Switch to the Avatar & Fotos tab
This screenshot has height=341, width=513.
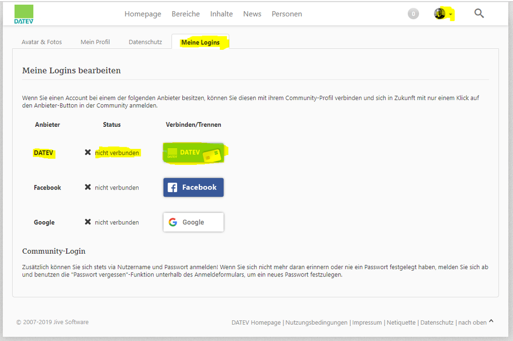click(x=42, y=42)
